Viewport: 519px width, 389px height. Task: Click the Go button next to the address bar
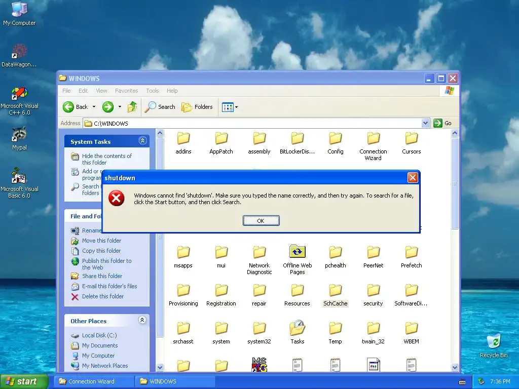442,123
